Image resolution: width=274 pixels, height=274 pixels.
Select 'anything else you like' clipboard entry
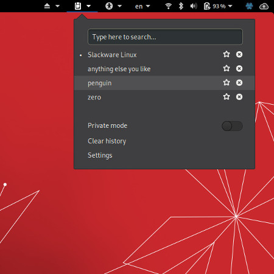pyautogui.click(x=164, y=69)
